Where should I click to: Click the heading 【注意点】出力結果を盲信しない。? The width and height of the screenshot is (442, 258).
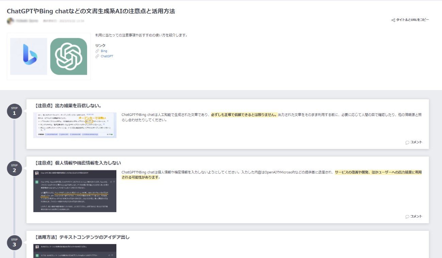pos(68,105)
